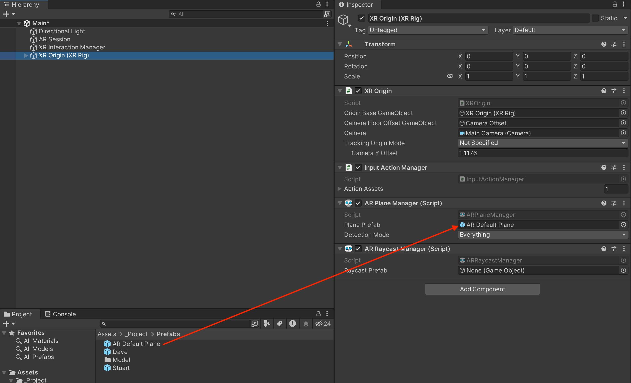
Task: Click the XR Origin help icon
Action: click(x=604, y=91)
